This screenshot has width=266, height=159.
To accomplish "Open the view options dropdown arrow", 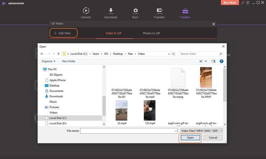I will pyautogui.click(x=206, y=61).
